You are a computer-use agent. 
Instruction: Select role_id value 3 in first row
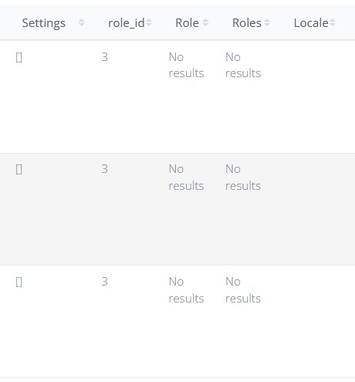point(104,57)
